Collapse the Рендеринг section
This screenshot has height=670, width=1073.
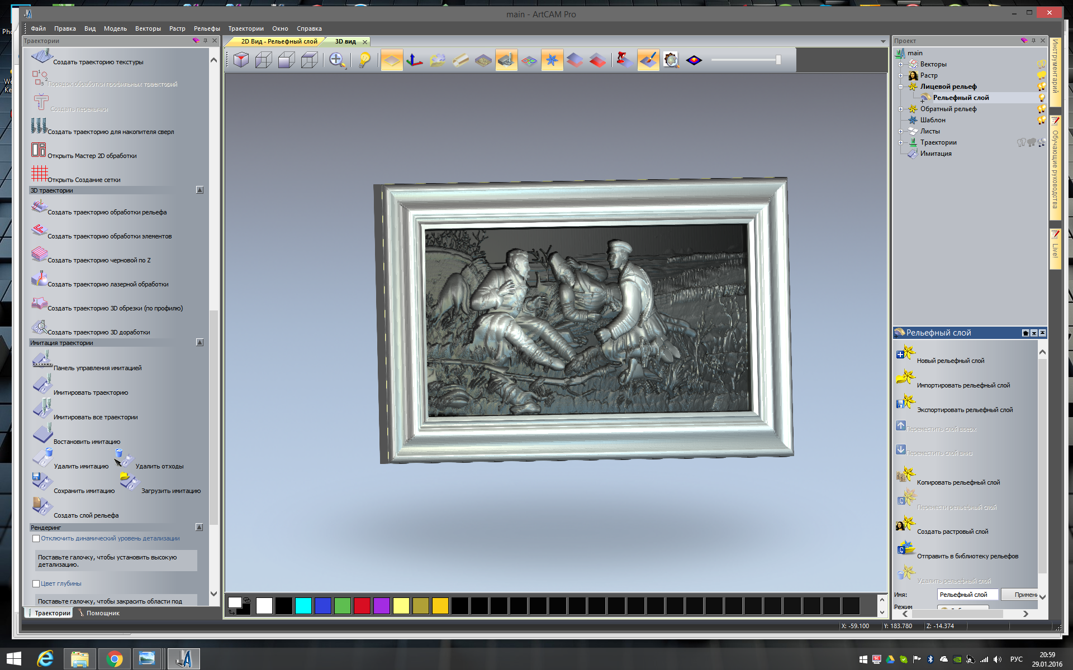[x=200, y=528]
